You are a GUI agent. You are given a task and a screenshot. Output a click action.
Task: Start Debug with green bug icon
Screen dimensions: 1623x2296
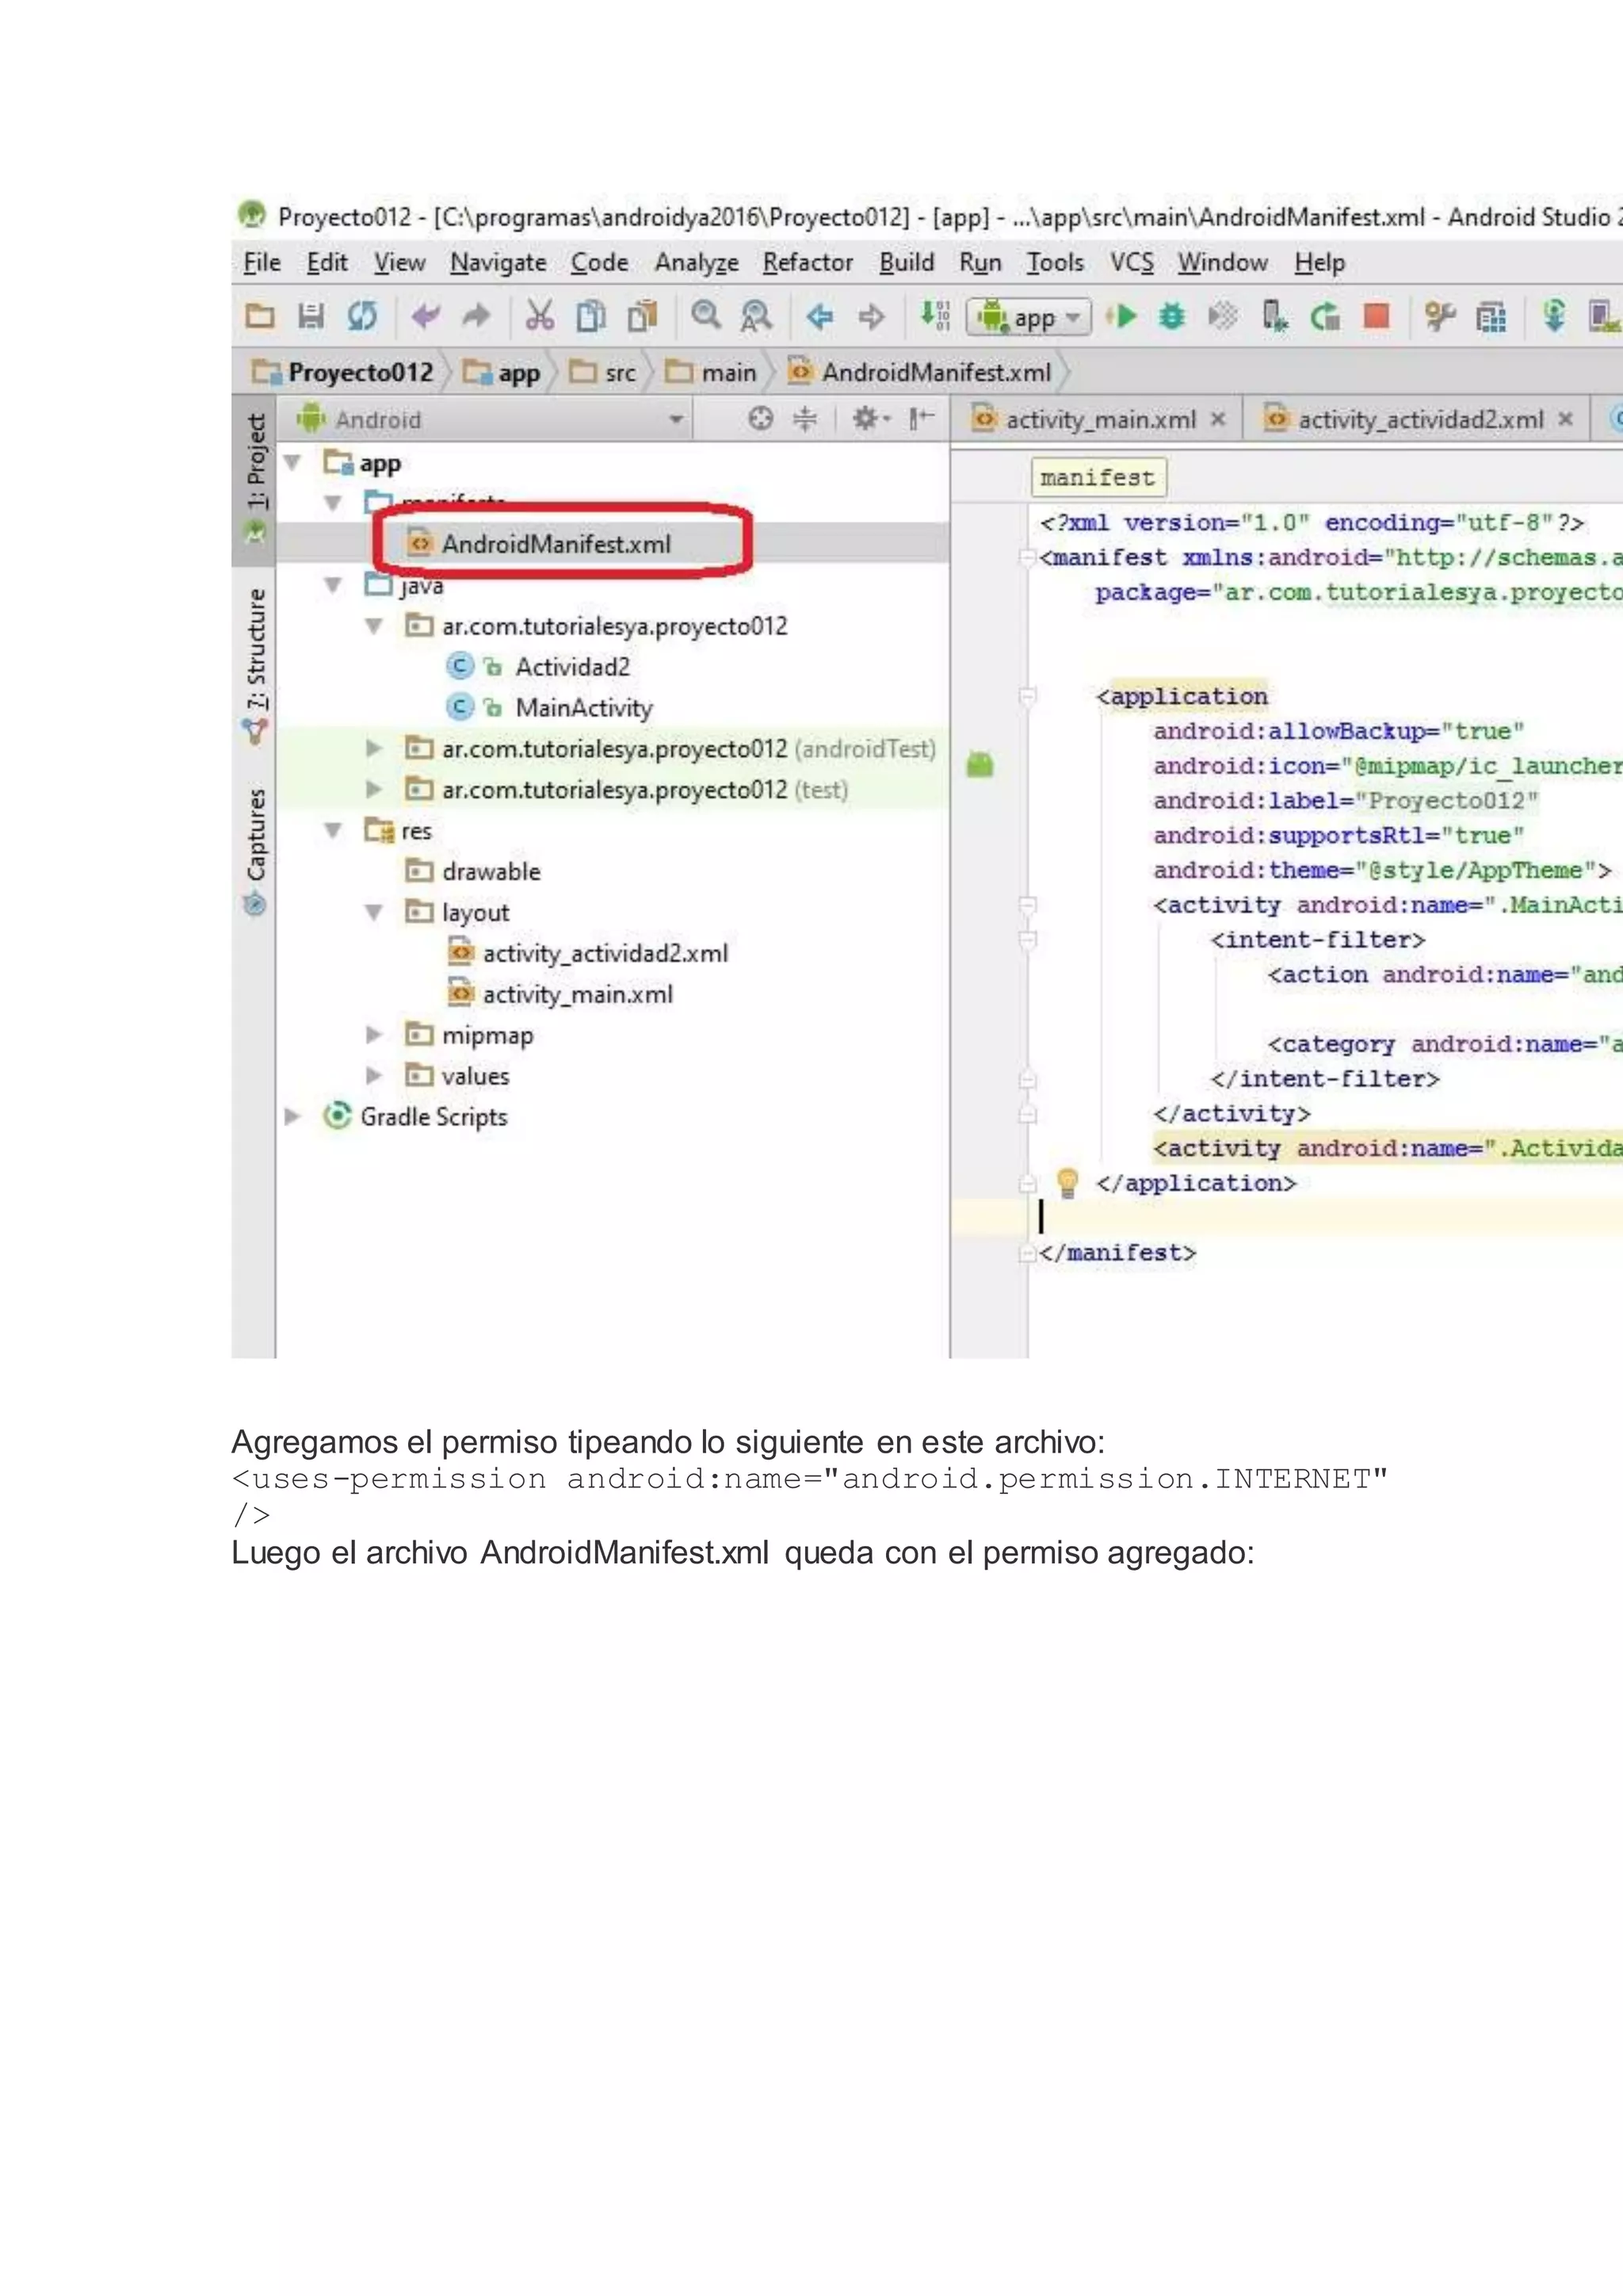1171,316
